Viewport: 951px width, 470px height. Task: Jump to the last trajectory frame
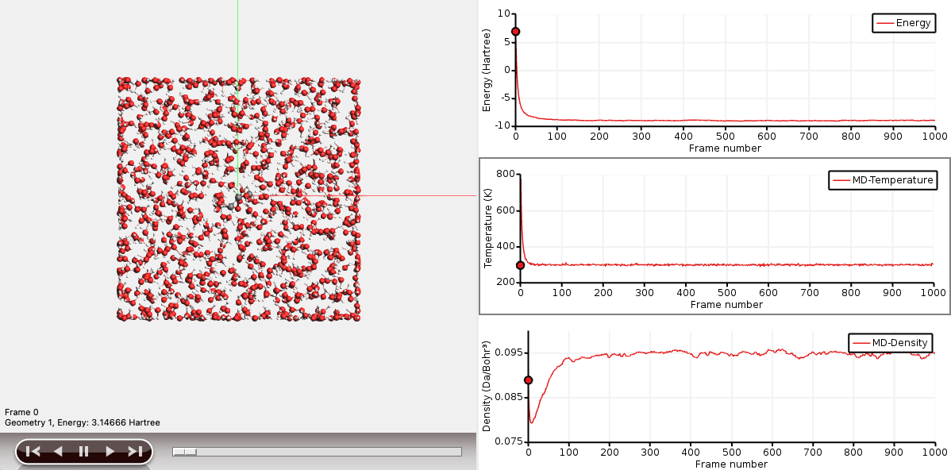pos(135,451)
